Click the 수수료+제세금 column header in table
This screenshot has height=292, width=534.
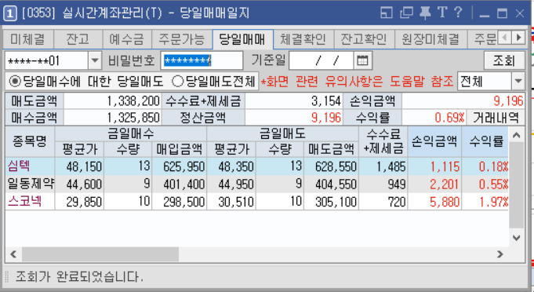383,141
